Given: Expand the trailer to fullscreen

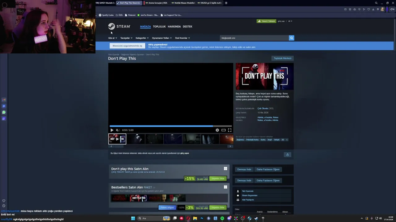Looking at the screenshot, I should coord(230,130).
